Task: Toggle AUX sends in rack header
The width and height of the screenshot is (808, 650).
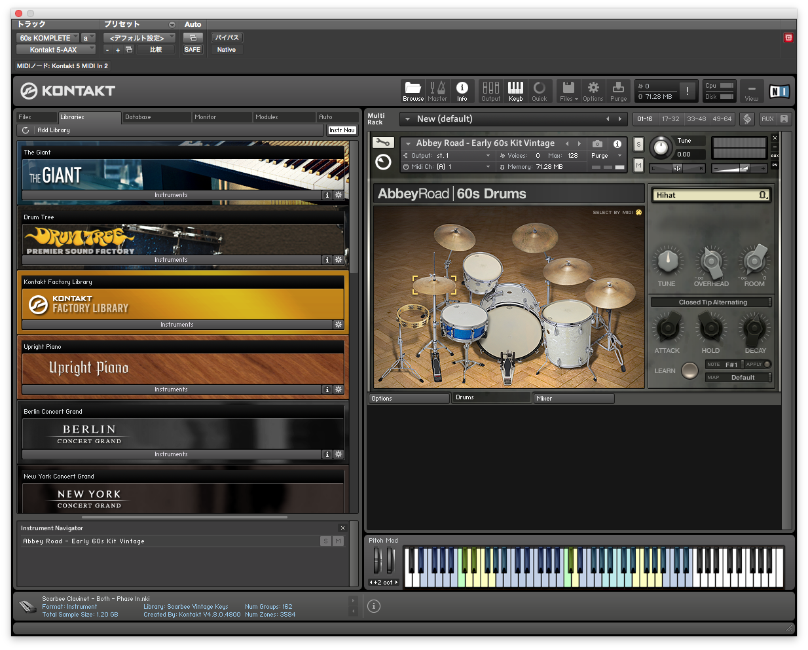Action: coord(767,118)
